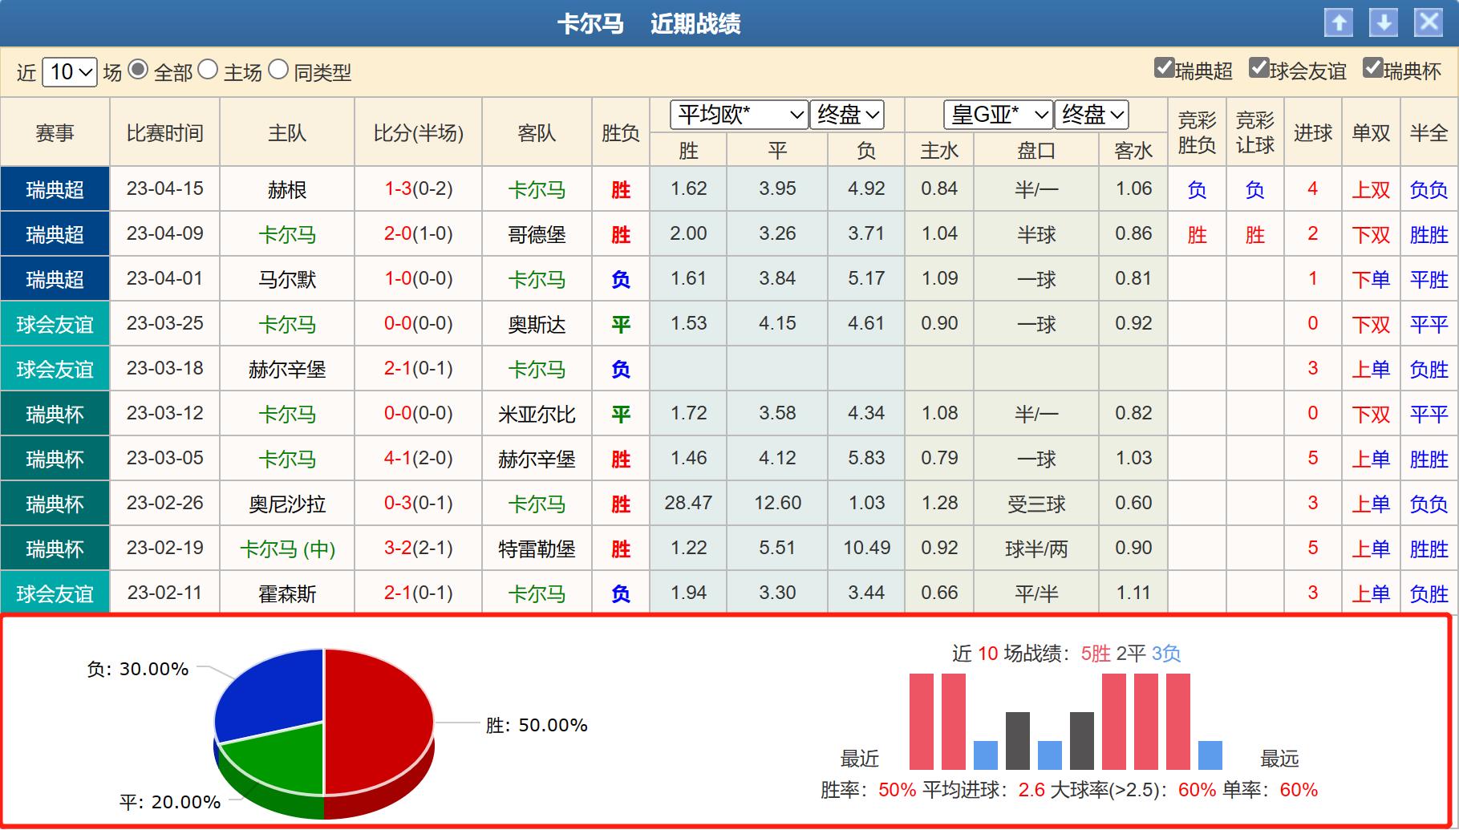1459x830 pixels.
Task: Select the 同类型 radio button
Action: tap(278, 71)
